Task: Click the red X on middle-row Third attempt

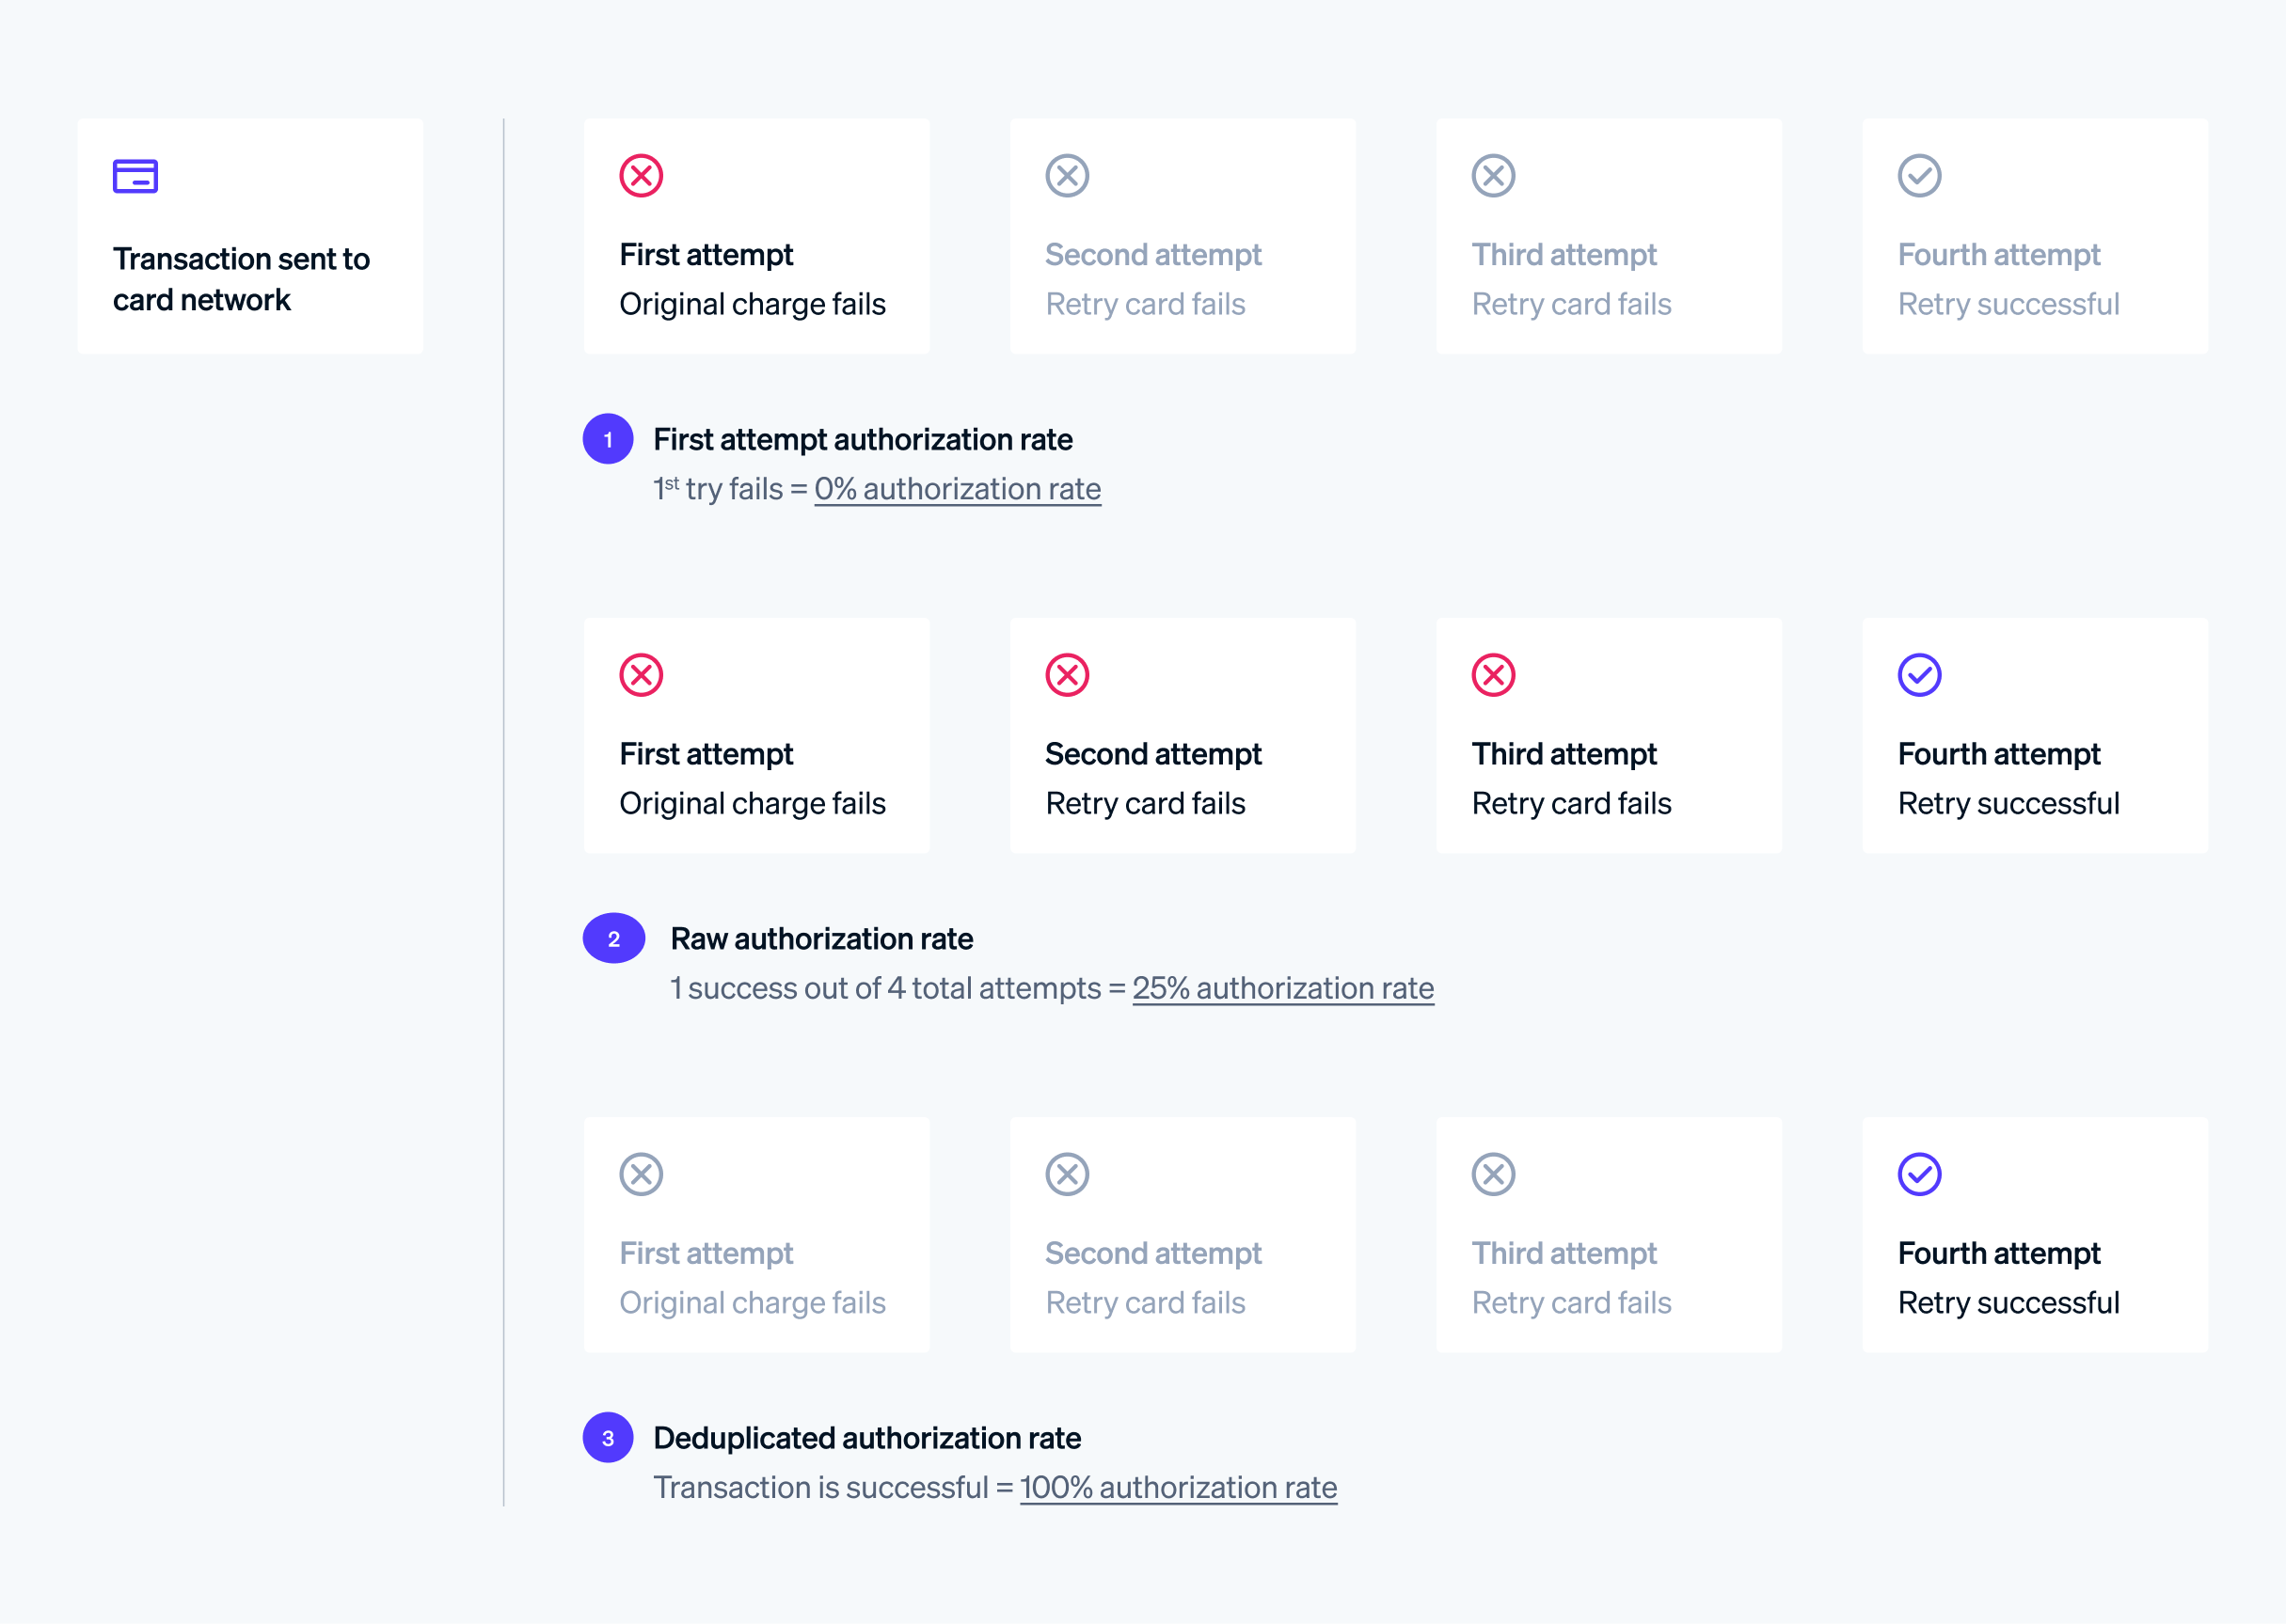Action: 1493,675
